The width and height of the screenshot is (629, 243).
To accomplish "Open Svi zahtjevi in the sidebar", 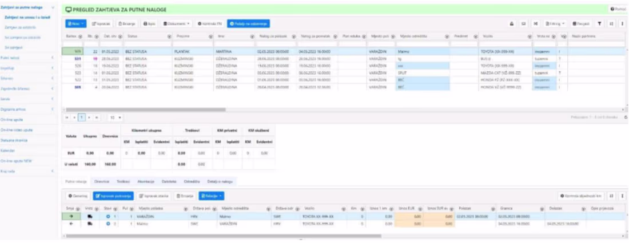I will pyautogui.click(x=14, y=47).
